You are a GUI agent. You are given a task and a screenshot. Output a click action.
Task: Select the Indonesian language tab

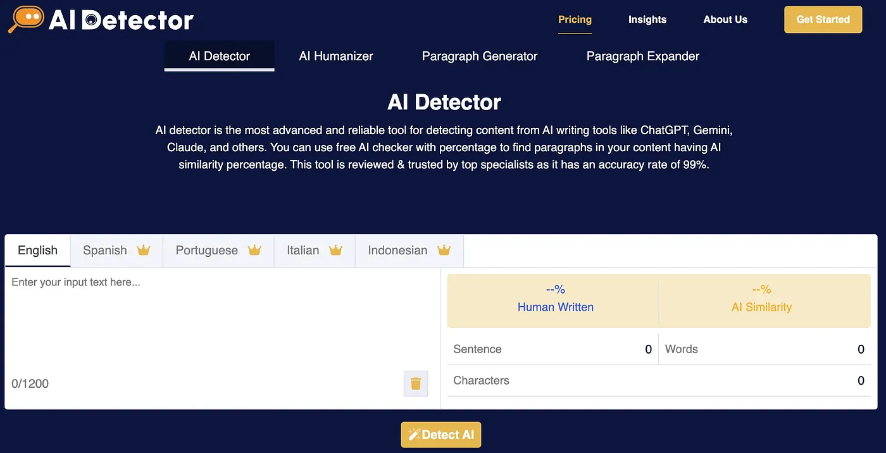pyautogui.click(x=409, y=251)
